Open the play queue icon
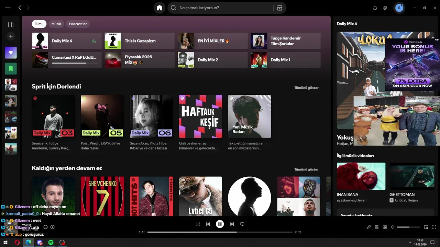Screen dimensions: 440x247 pyautogui.click(x=377, y=227)
